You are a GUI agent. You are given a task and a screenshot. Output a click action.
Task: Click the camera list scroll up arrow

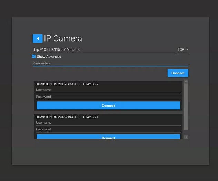click(186, 82)
